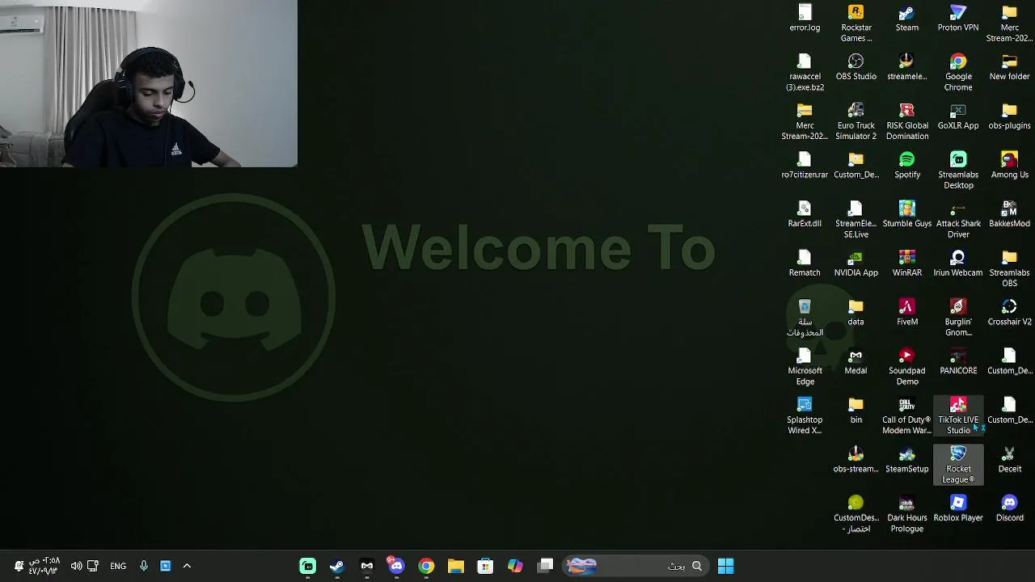Select the ro7citizen.rar archive
1035x582 pixels.
[805, 166]
